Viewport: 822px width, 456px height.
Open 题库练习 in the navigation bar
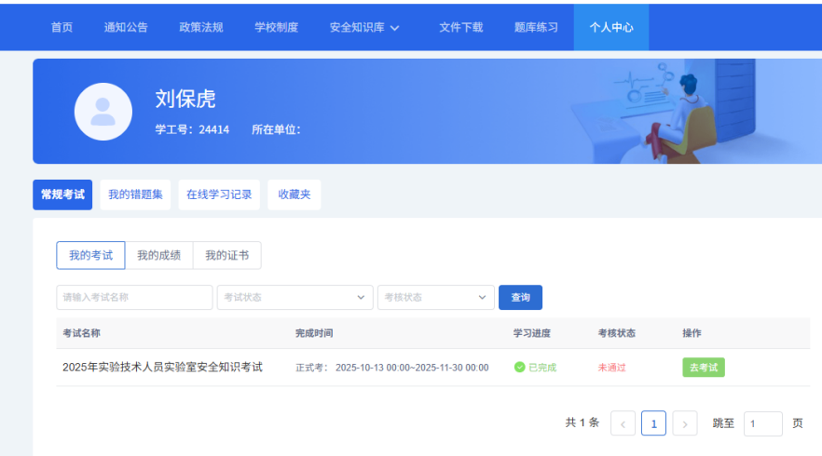[536, 27]
